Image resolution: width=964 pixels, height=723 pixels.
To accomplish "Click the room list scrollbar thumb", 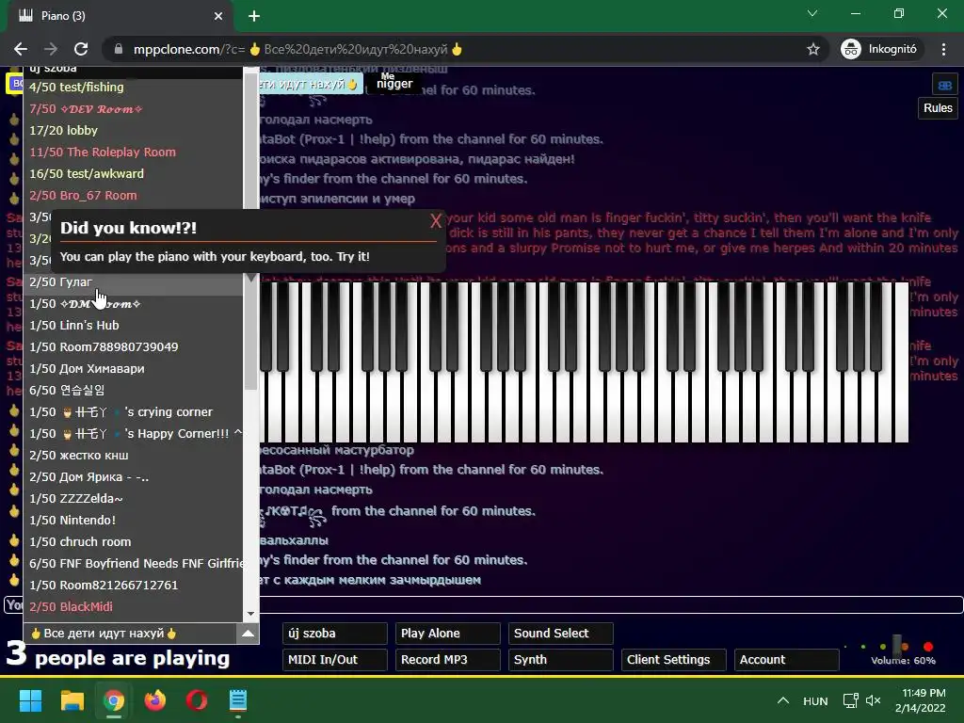I will coord(250,233).
